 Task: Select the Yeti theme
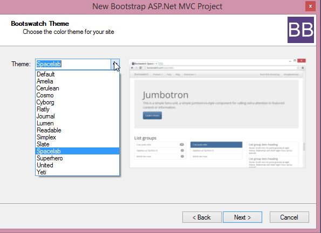[x=77, y=172]
